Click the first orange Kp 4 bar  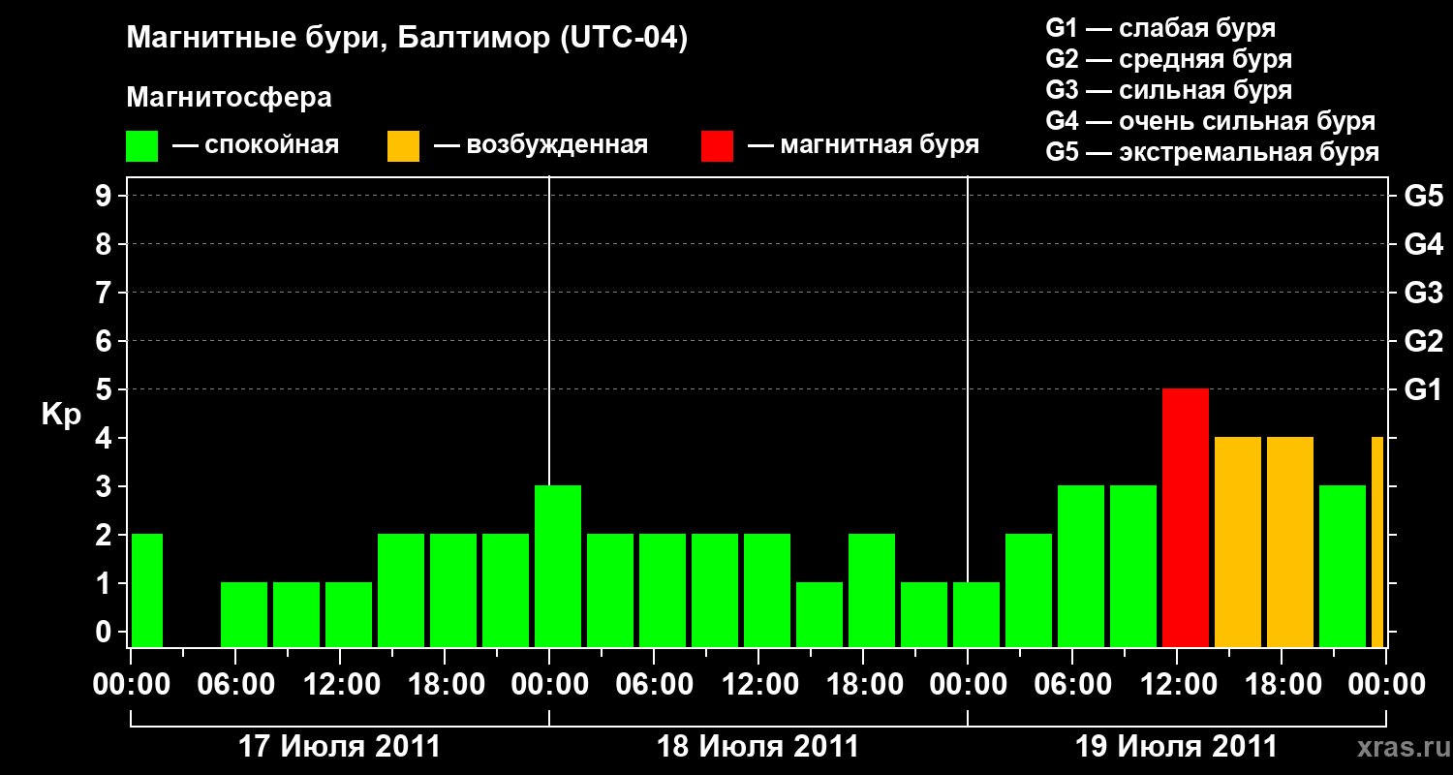point(1238,542)
